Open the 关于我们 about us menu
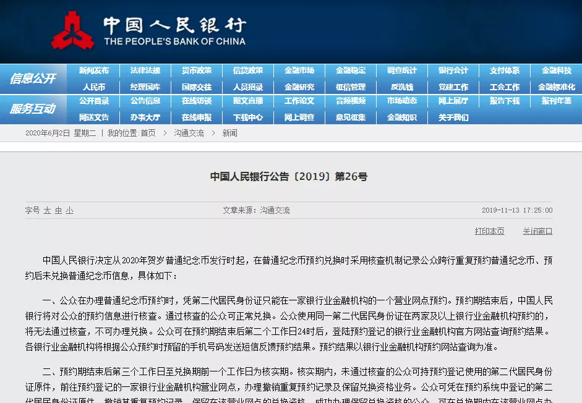This screenshot has height=403, width=582. (x=454, y=117)
